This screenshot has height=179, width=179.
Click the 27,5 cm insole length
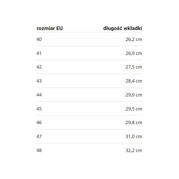[134, 67]
